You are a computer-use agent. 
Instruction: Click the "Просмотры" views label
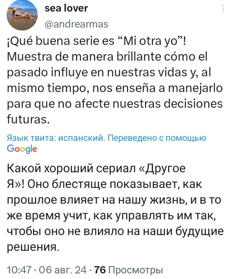point(135,270)
